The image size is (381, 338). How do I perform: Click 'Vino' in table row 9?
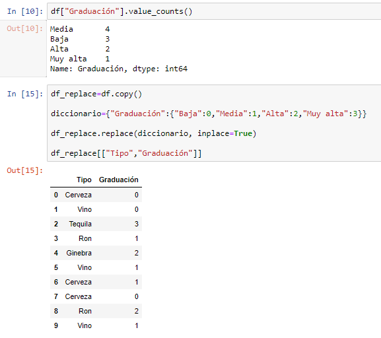point(85,326)
